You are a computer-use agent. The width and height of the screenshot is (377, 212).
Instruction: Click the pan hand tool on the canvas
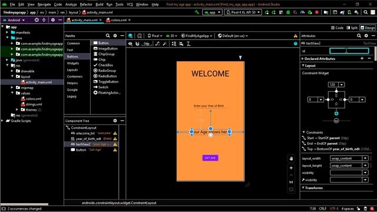291,158
